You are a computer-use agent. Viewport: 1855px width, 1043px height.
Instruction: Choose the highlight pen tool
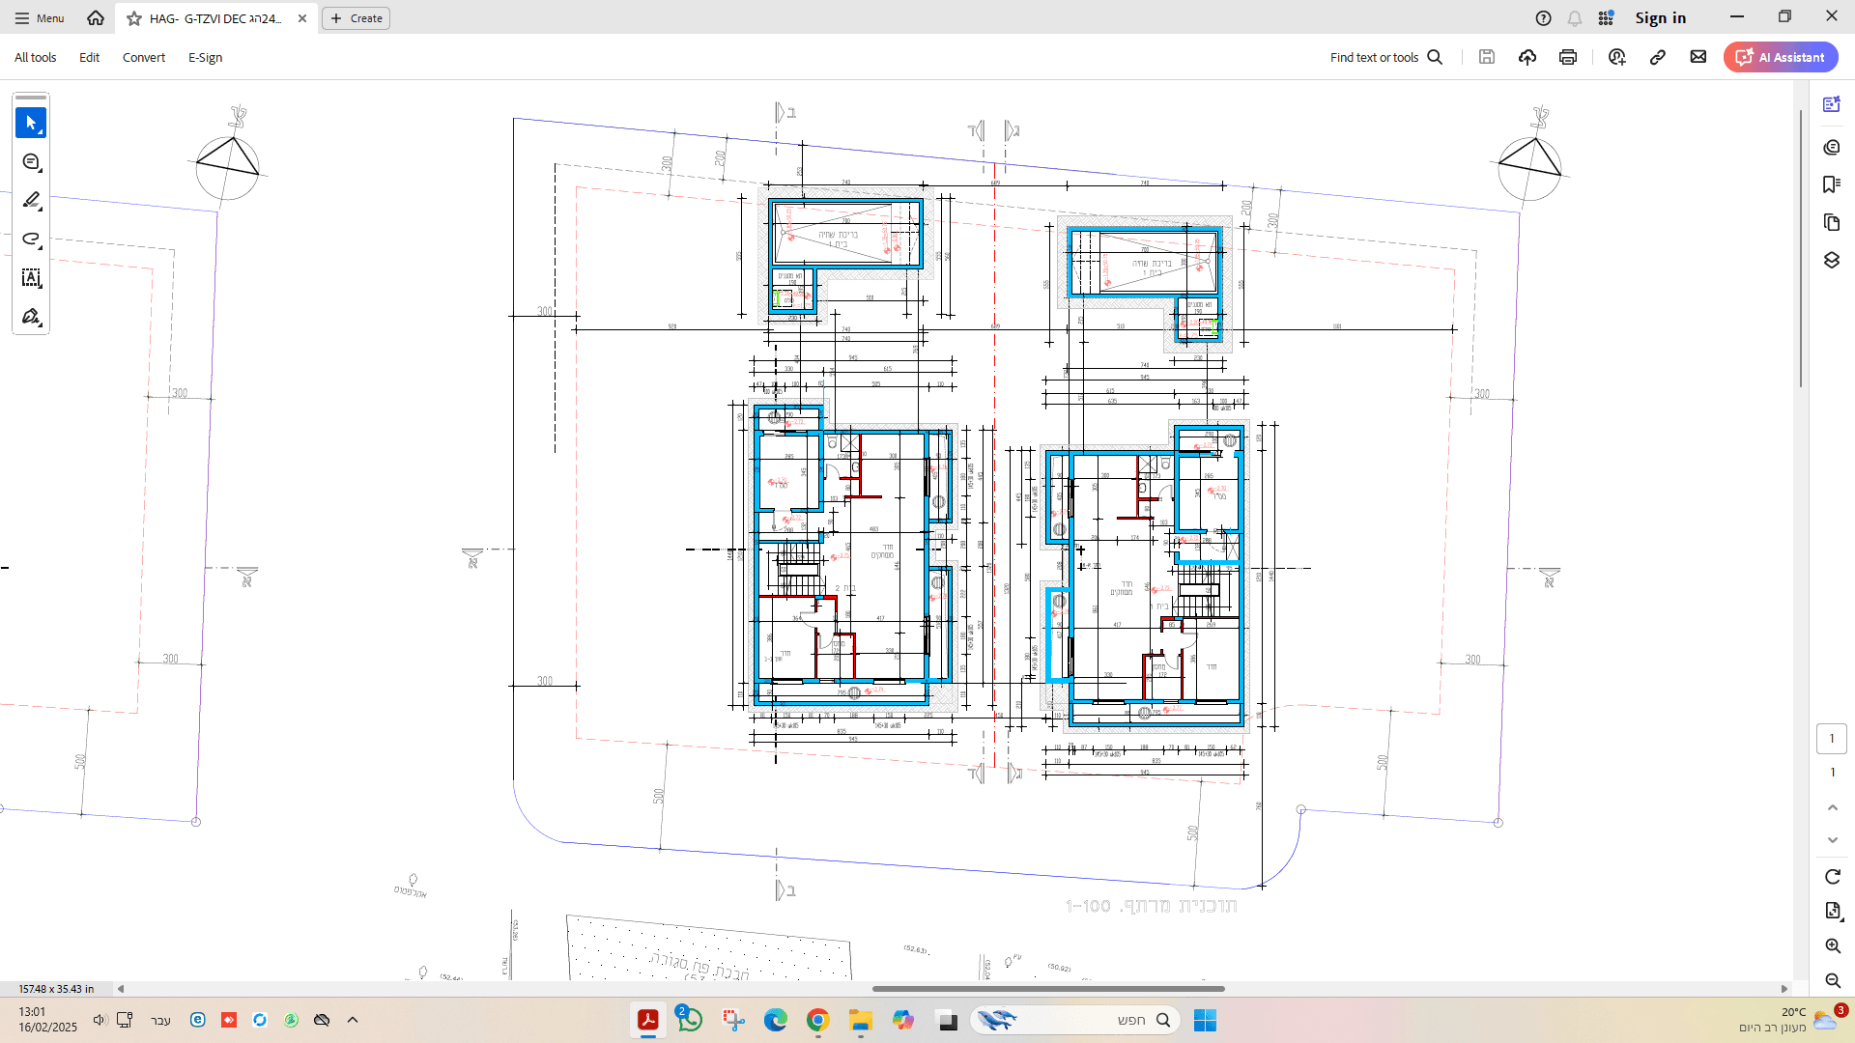click(31, 201)
